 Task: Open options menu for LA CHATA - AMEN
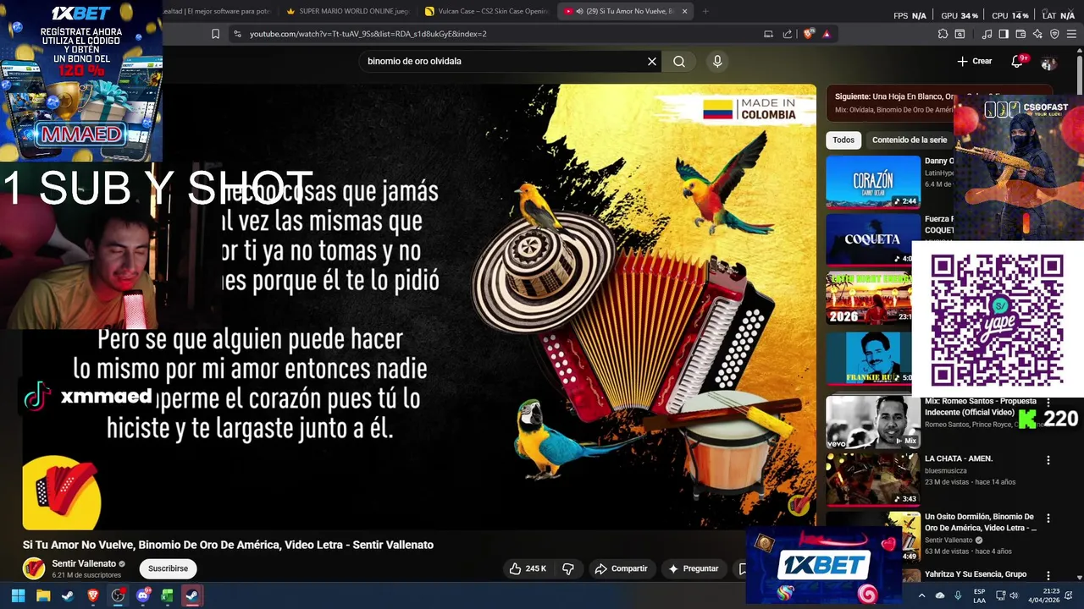1048,460
